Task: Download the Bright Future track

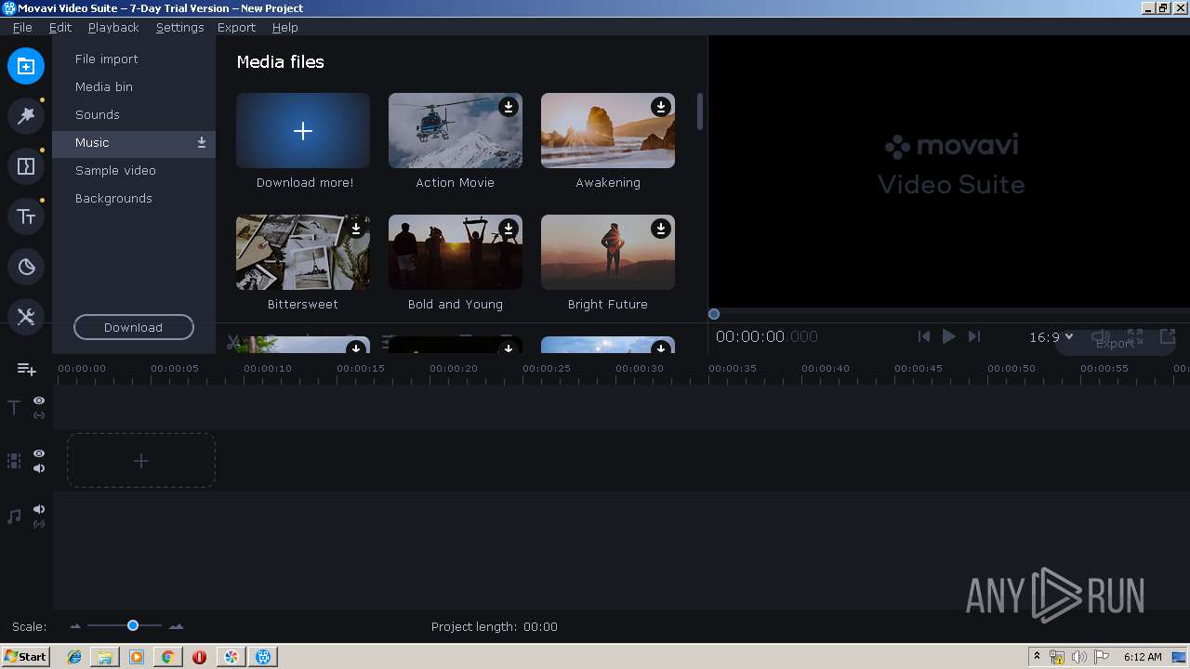Action: [661, 229]
